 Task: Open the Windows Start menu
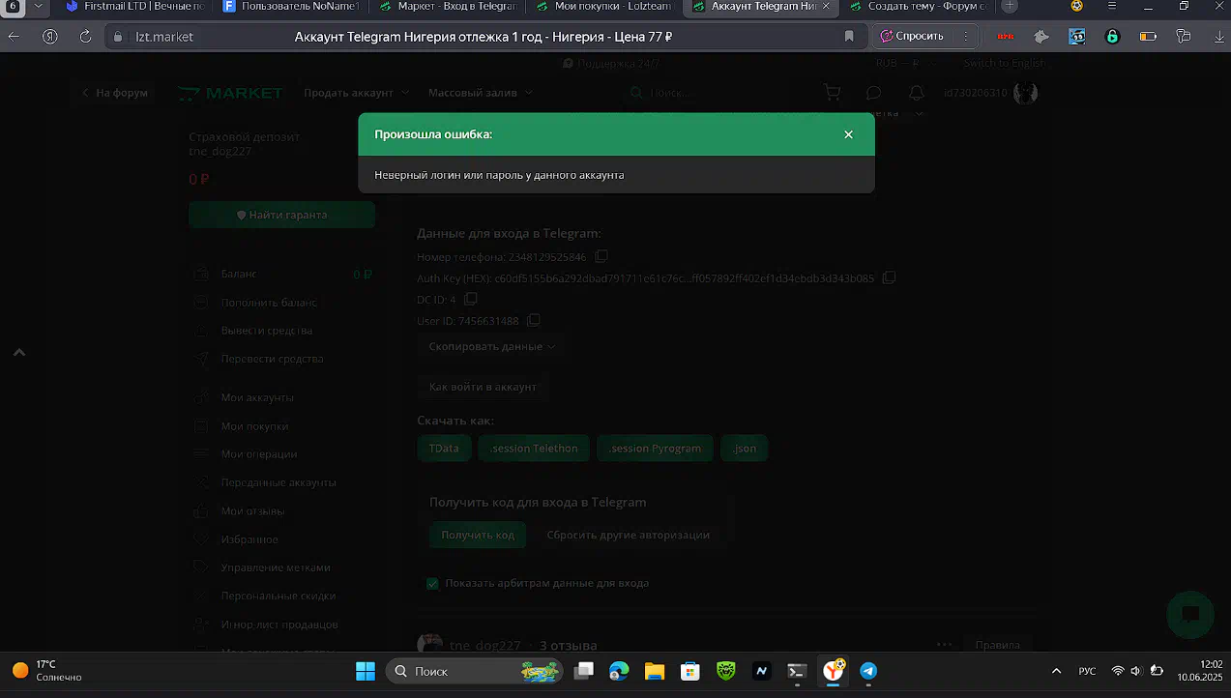366,671
